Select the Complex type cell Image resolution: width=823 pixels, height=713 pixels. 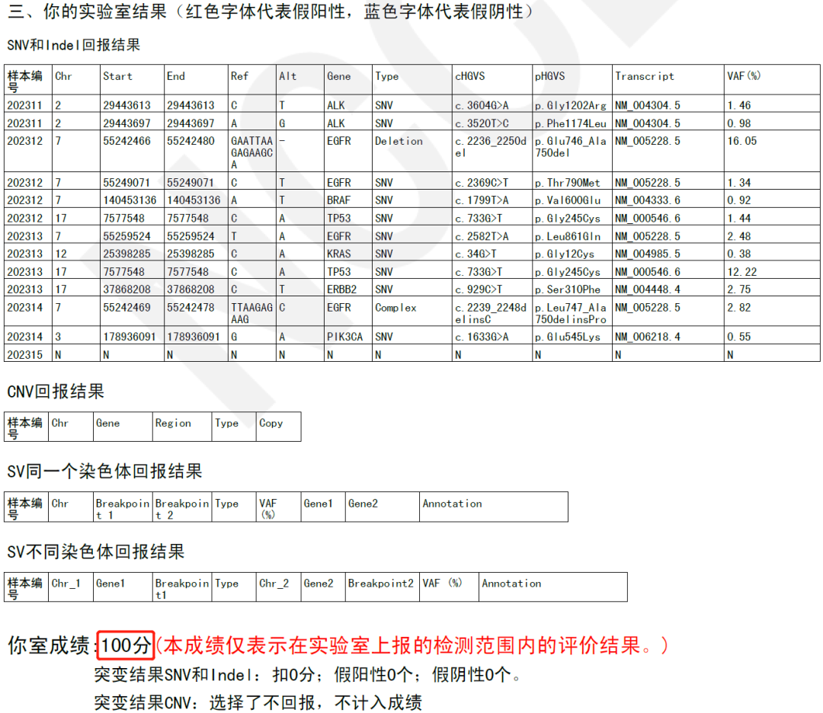click(395, 308)
